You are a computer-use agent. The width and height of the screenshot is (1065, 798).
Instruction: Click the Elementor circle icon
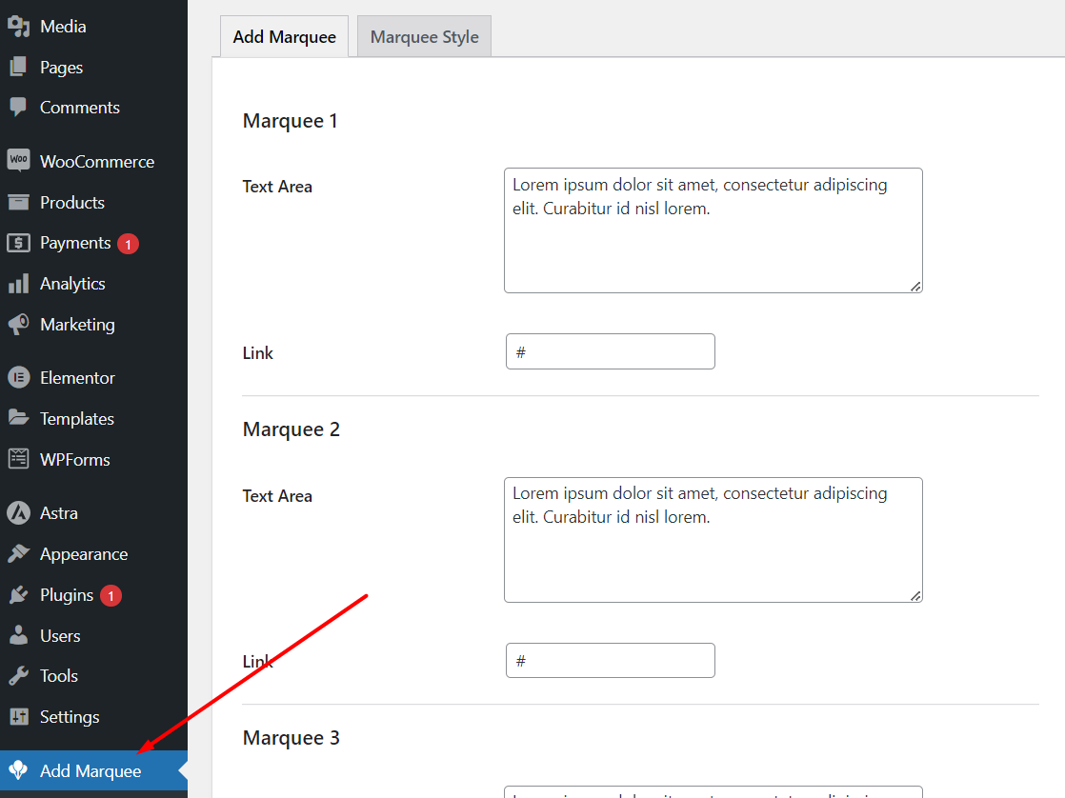click(x=18, y=378)
